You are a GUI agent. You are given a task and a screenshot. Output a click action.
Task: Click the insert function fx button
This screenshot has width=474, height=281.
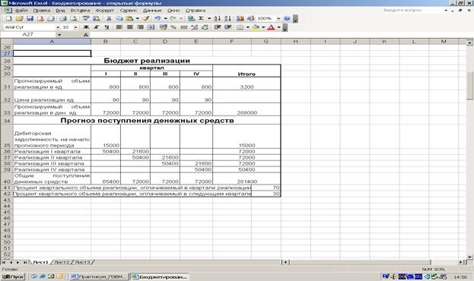pos(86,35)
